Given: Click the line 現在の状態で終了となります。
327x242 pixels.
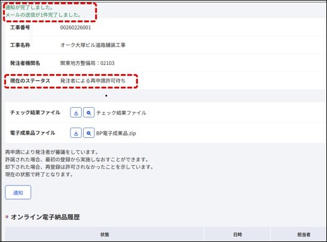Looking at the screenshot, I should 39,174.
